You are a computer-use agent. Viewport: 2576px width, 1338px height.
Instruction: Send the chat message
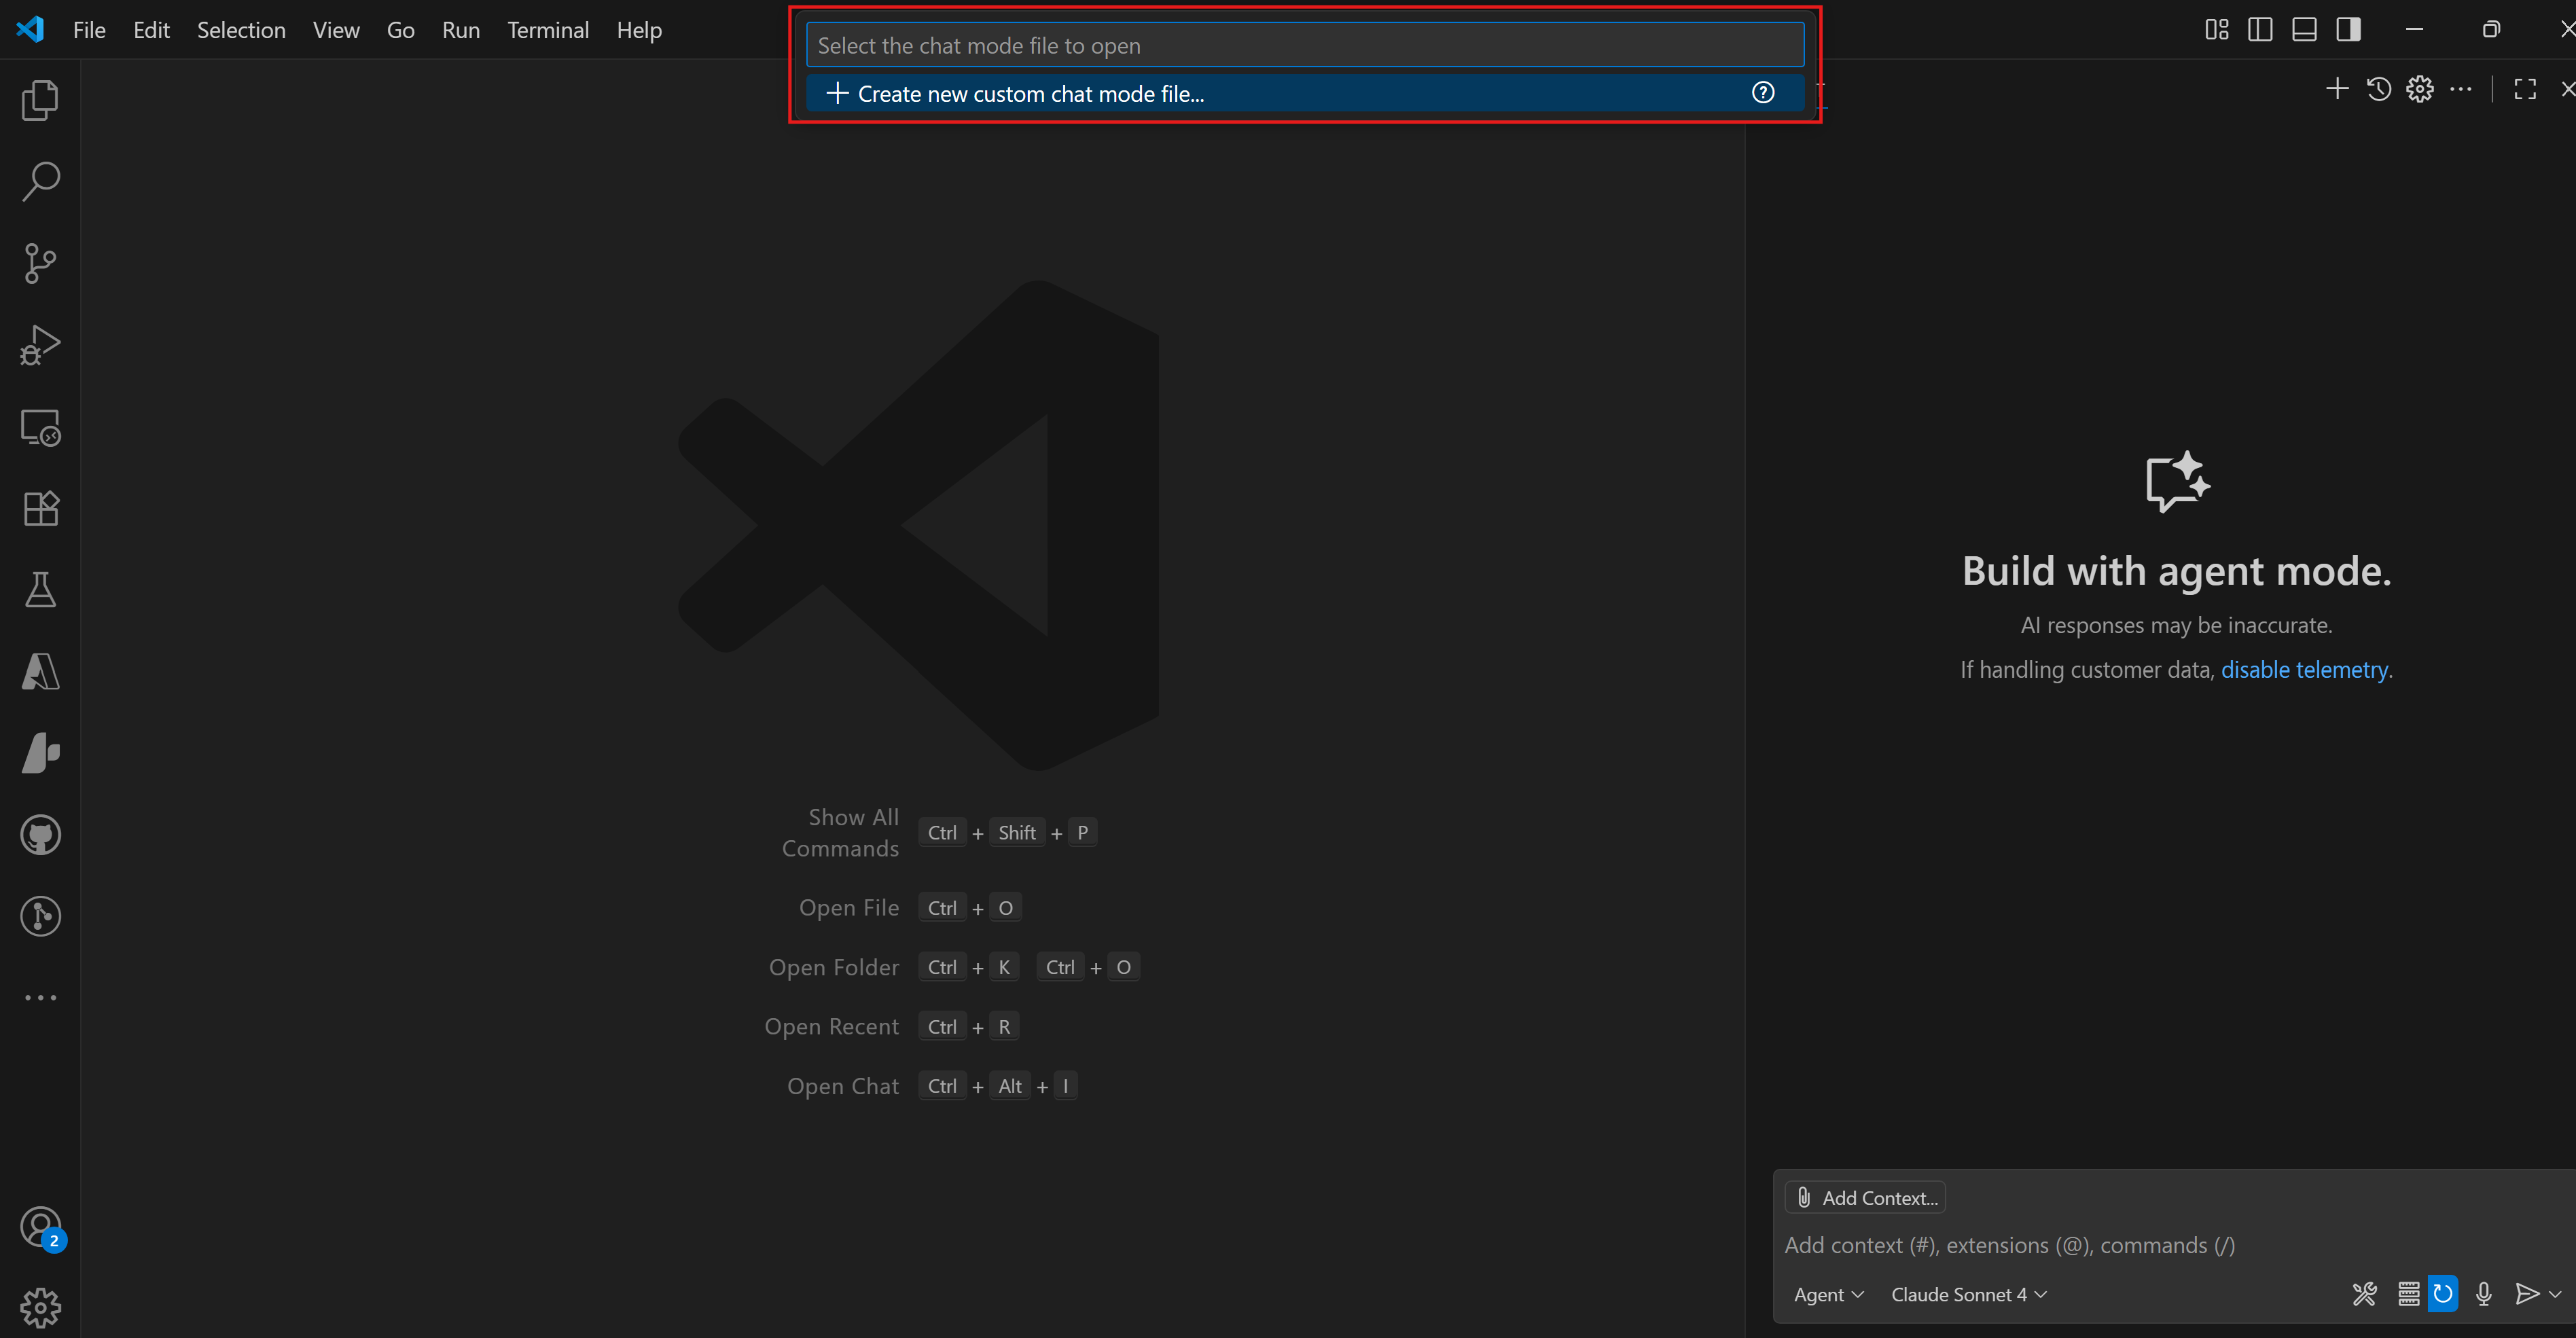point(2527,1294)
